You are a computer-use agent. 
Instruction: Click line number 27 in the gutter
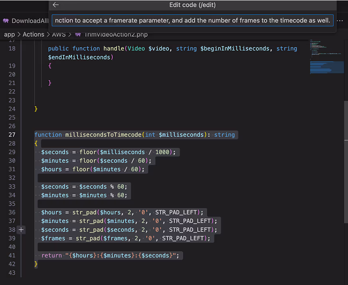click(x=12, y=135)
